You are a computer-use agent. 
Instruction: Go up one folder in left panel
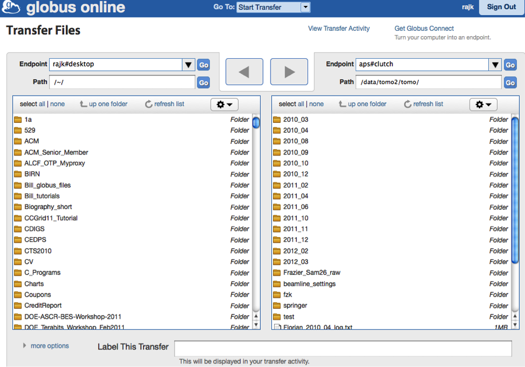[x=104, y=104]
